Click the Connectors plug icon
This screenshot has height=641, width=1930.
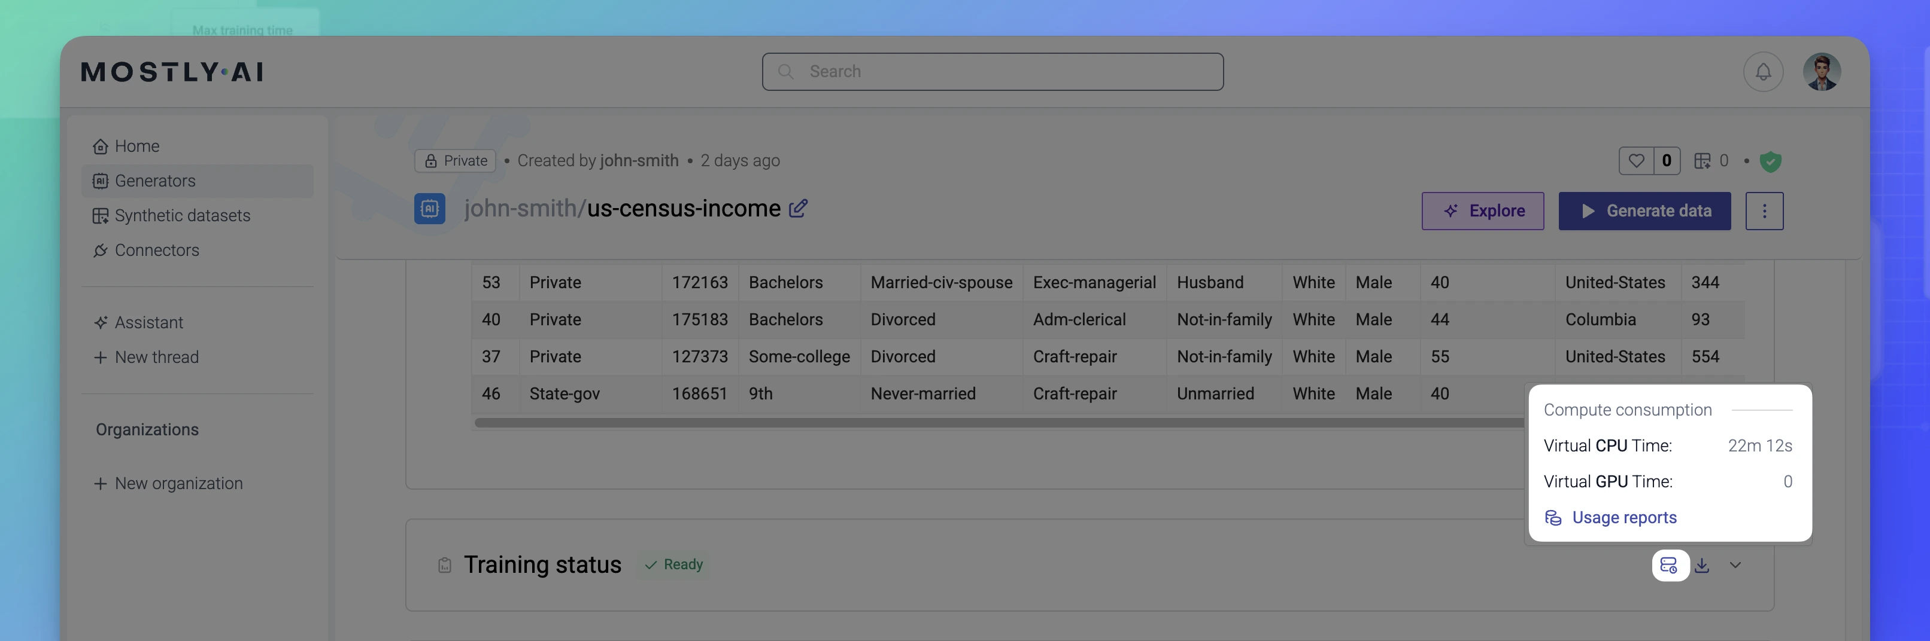[x=101, y=250]
